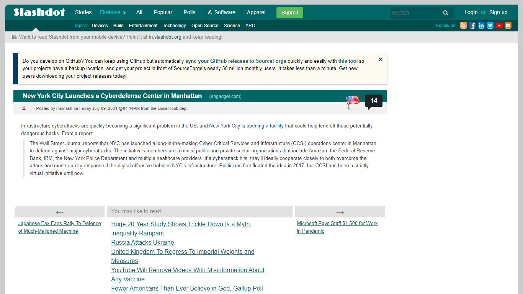Open the 'opening a facility' link
This screenshot has width=523, height=294.
[x=265, y=126]
